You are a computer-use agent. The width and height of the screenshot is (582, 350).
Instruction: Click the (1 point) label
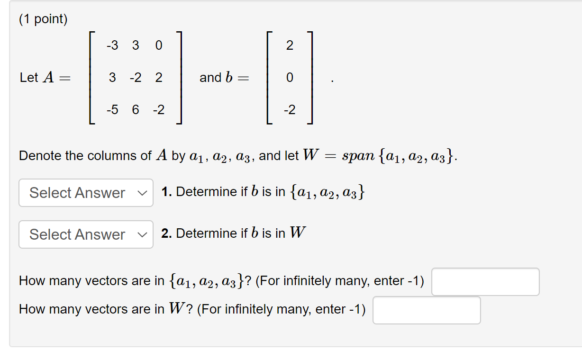pos(43,19)
